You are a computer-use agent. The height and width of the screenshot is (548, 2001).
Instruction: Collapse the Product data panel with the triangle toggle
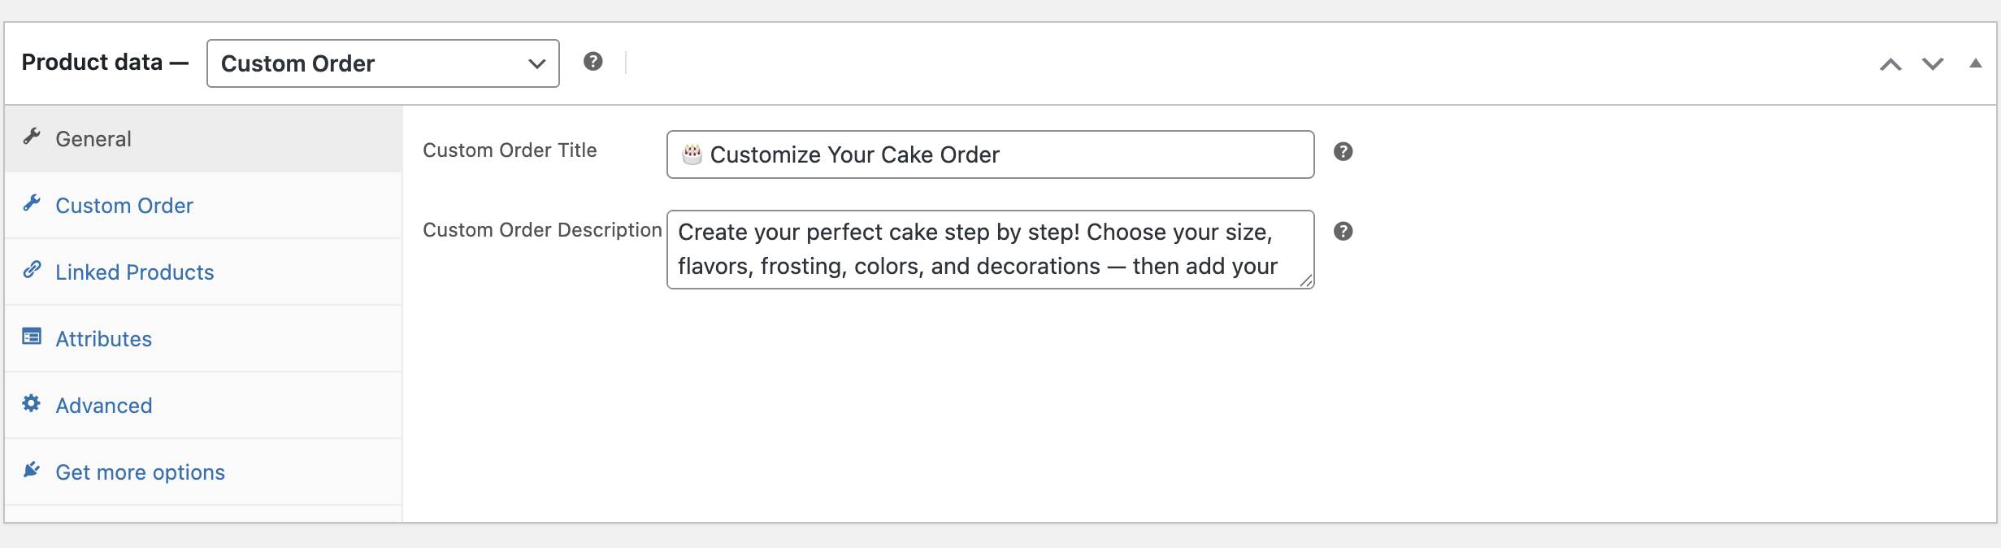(x=1975, y=63)
